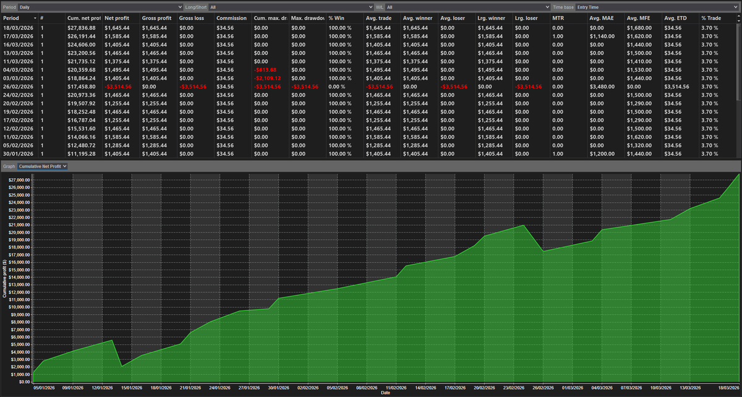Select the 12/02/2026 period row
The image size is (742, 397).
[369, 128]
